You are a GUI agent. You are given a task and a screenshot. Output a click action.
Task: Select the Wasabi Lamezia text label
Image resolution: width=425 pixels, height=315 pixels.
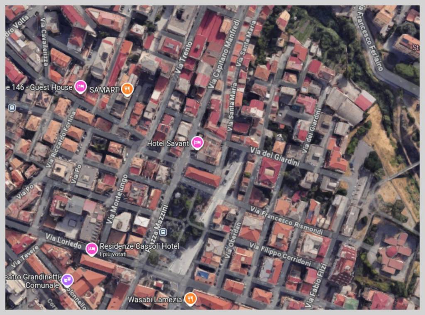tap(154, 299)
